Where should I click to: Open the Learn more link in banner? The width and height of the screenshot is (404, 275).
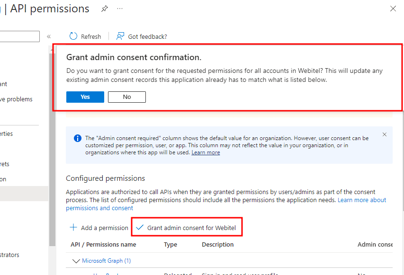[x=206, y=152]
